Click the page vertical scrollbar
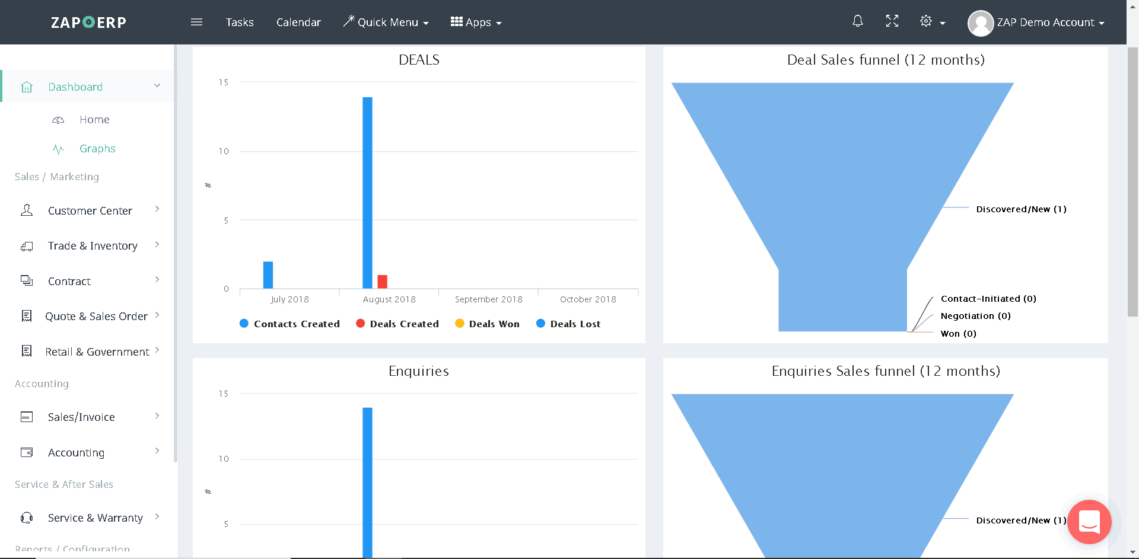The height and width of the screenshot is (559, 1139). tap(1132, 182)
